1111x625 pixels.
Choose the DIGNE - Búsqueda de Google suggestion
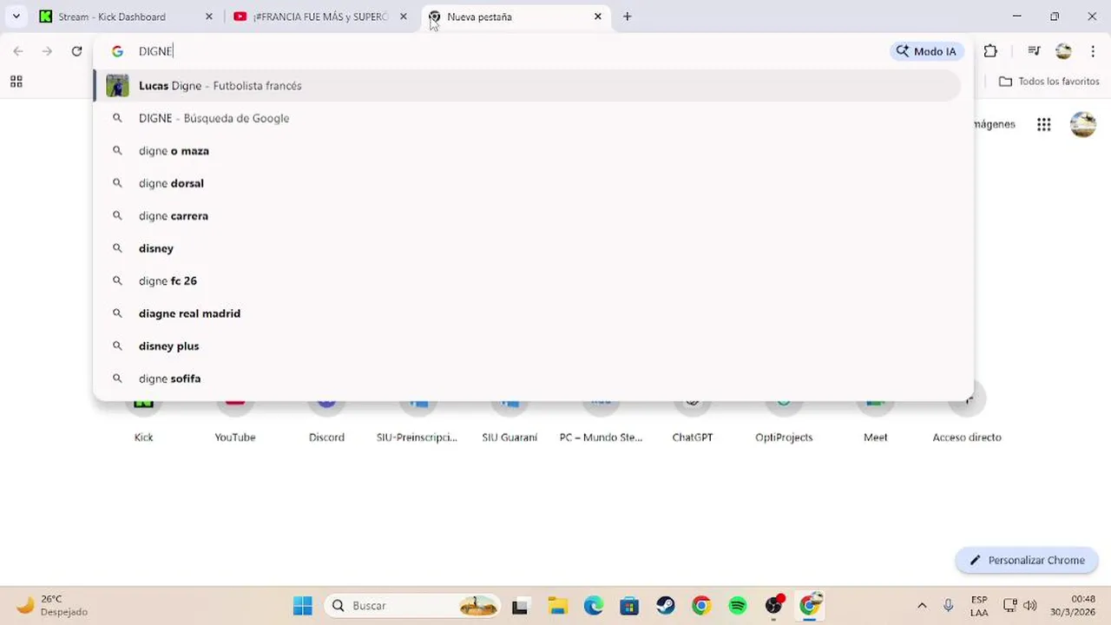pos(527,118)
